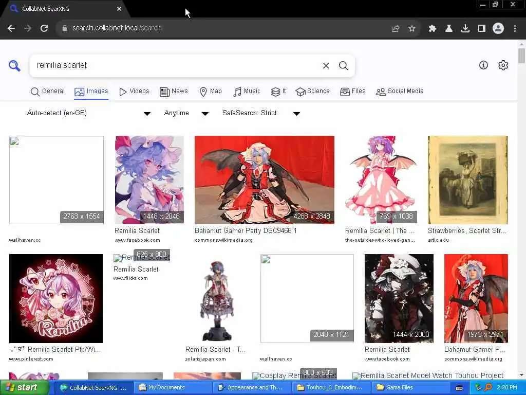Image resolution: width=526 pixels, height=395 pixels.
Task: Toggle the side panel icon
Action: coord(482,29)
